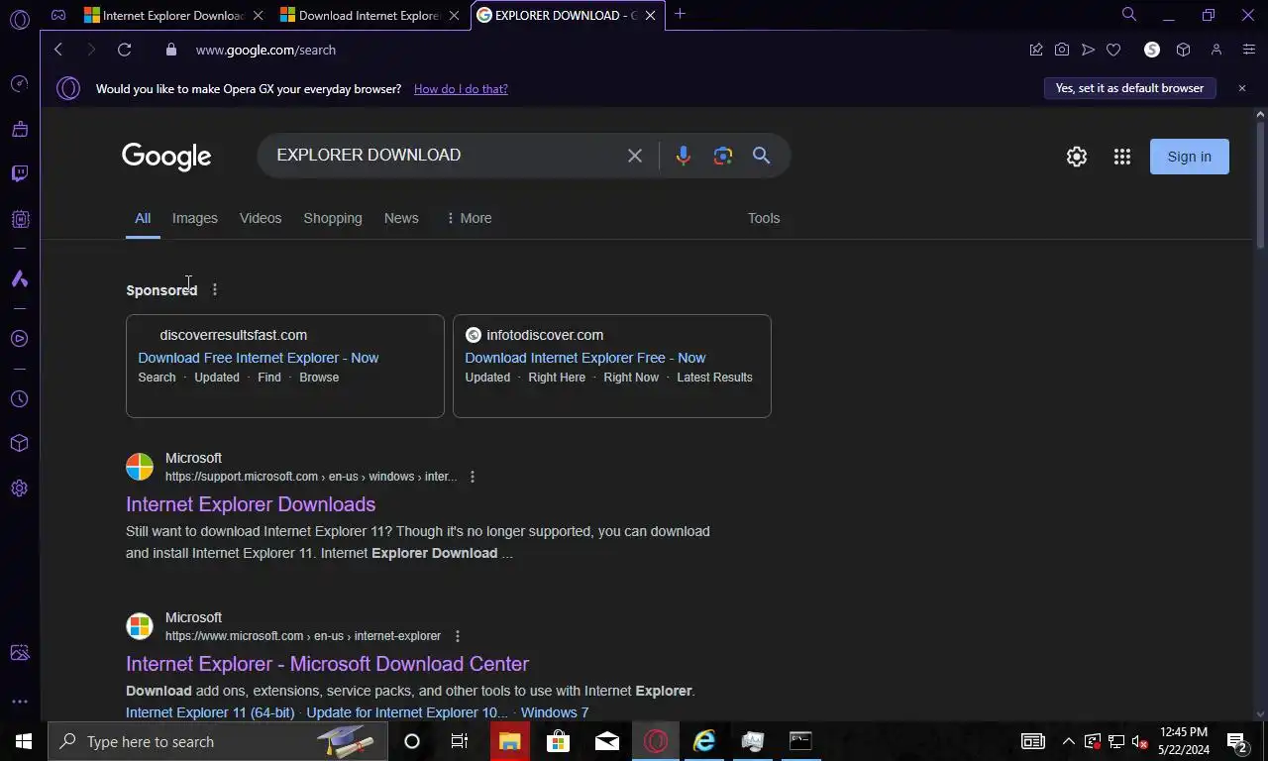Image resolution: width=1268 pixels, height=761 pixels.
Task: Open the Aria AI sidebar icon
Action: point(19,279)
